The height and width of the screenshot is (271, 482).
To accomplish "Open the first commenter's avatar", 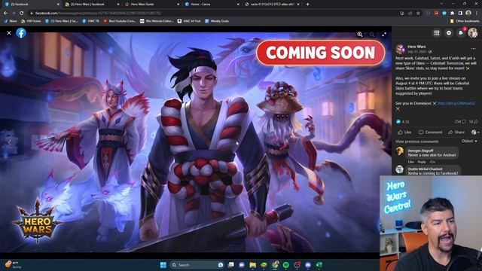I will coord(400,151).
